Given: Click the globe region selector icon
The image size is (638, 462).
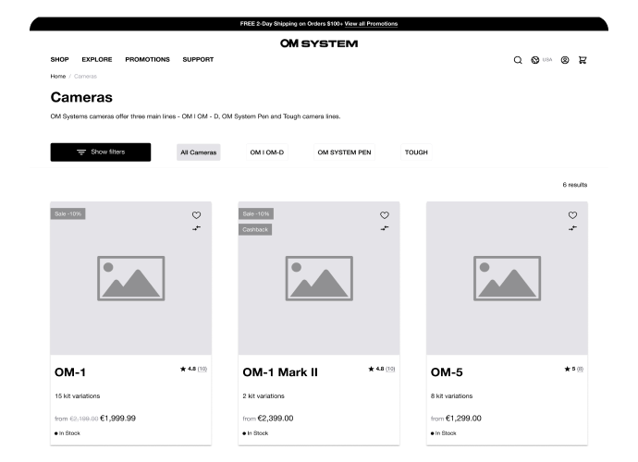Looking at the screenshot, I should pos(535,60).
